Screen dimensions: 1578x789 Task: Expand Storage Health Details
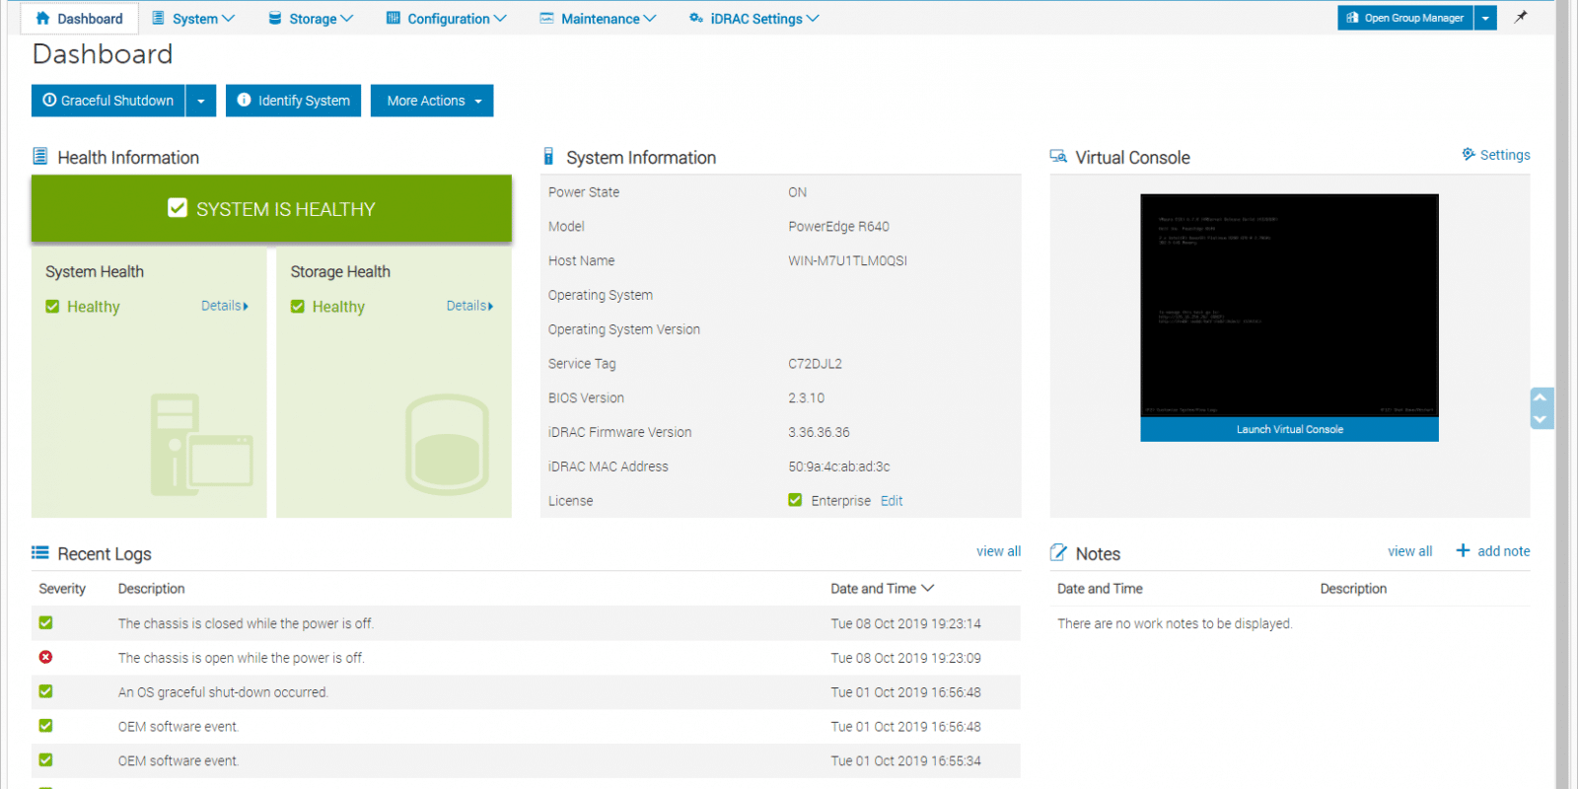click(x=469, y=306)
